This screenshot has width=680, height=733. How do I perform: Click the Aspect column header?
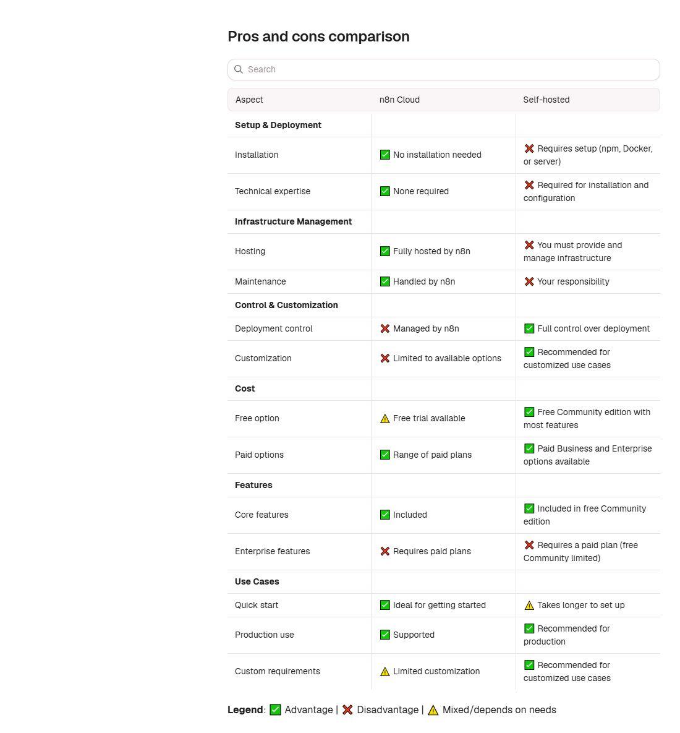tap(249, 100)
